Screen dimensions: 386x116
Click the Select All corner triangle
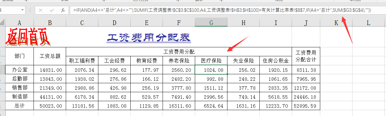pos(2,23)
